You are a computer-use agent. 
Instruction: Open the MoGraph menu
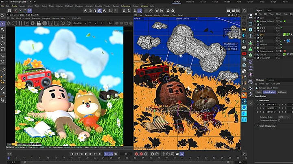click(69, 6)
